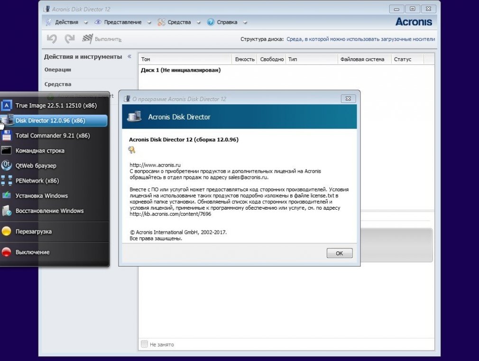Click the license keys icon in About dialog
Screen dimensions: 479x361
click(132, 150)
